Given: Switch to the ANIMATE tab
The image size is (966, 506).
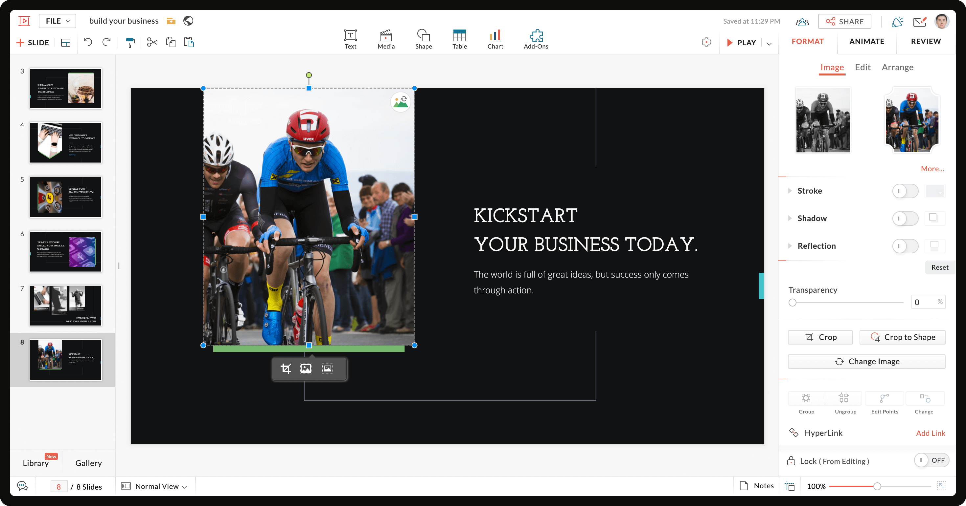Looking at the screenshot, I should [866, 41].
